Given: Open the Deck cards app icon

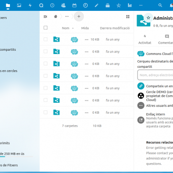Looking at the screenshot, I should [108, 6].
